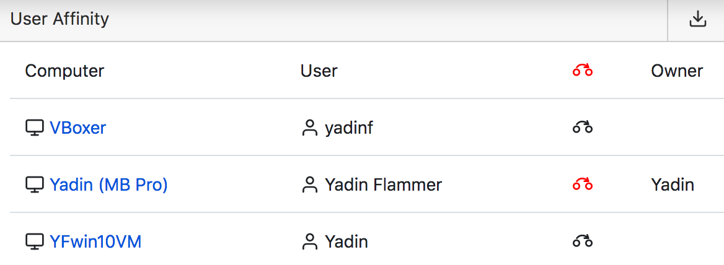Toggle affinity icon for VBoxer row
Image resolution: width=724 pixels, height=265 pixels.
582,128
